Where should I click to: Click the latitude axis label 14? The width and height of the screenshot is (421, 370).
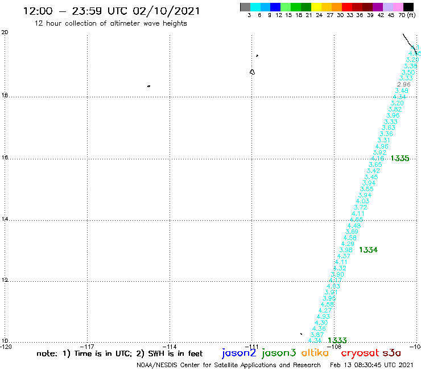coord(5,219)
